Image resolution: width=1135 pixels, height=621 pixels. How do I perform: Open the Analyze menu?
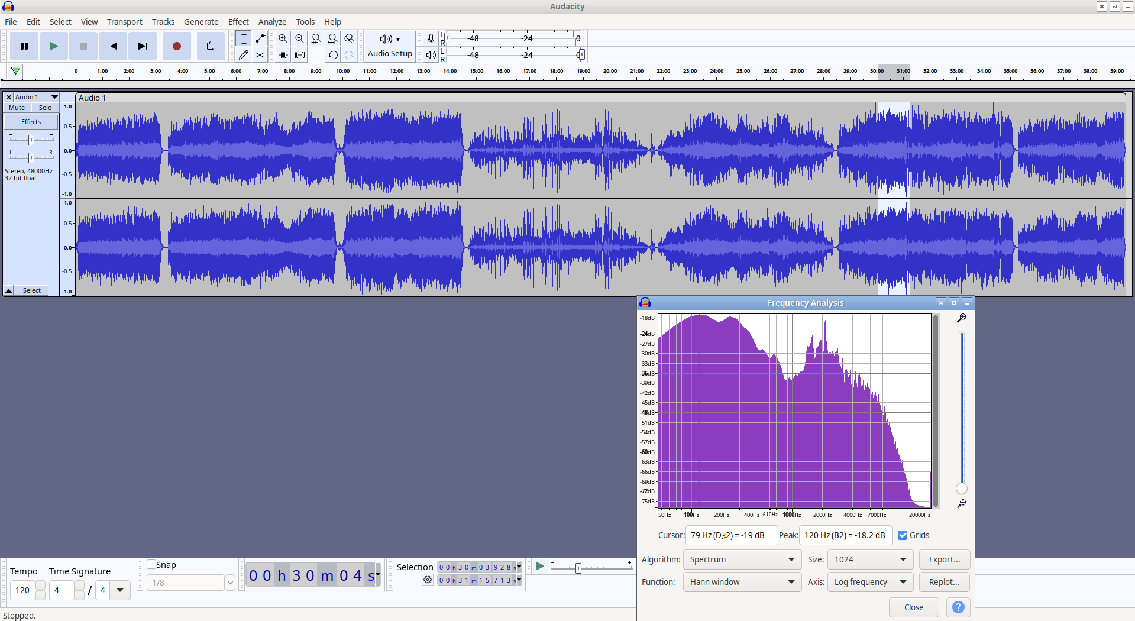pos(272,22)
